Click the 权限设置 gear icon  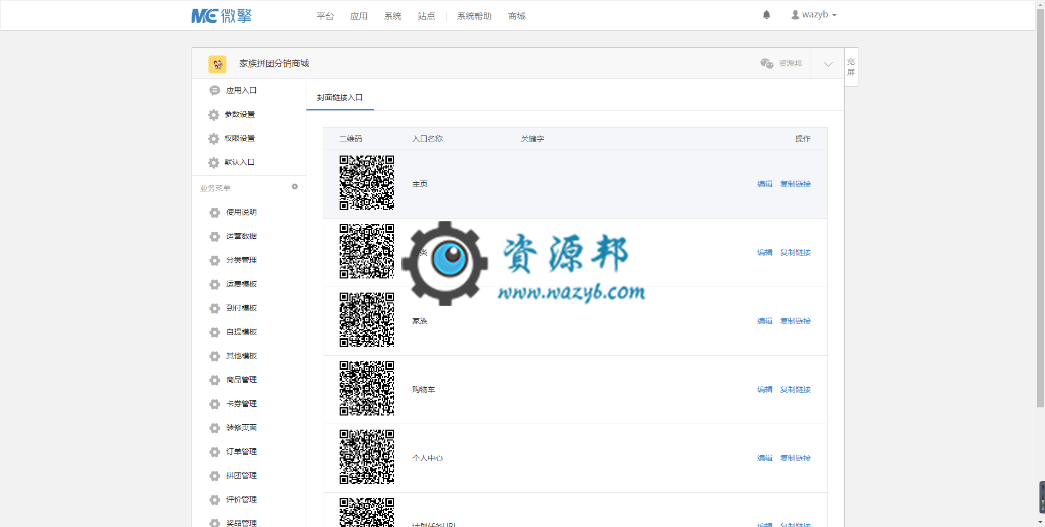[x=214, y=139]
